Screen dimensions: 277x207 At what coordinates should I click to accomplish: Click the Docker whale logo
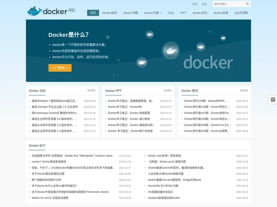(51, 11)
